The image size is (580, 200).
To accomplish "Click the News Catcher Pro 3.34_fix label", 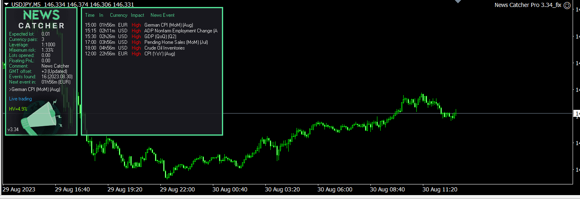I will 527,5.
